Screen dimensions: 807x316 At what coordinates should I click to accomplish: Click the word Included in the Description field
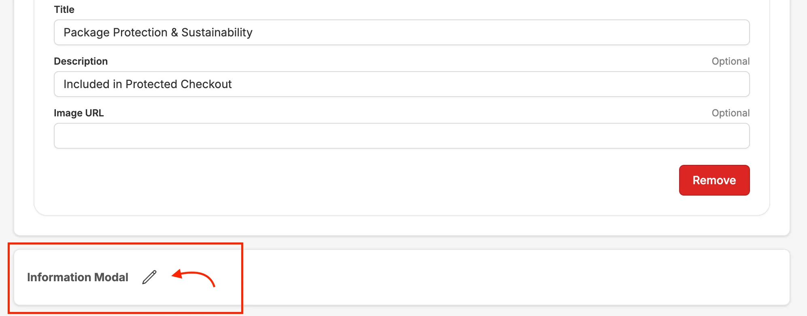(x=87, y=84)
